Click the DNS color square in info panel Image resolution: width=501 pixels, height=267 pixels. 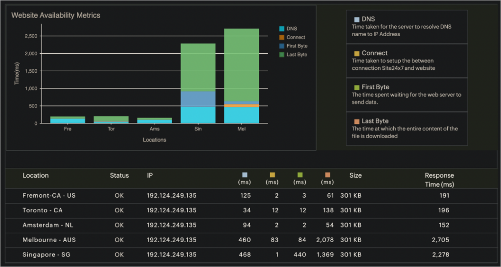[x=357, y=20]
